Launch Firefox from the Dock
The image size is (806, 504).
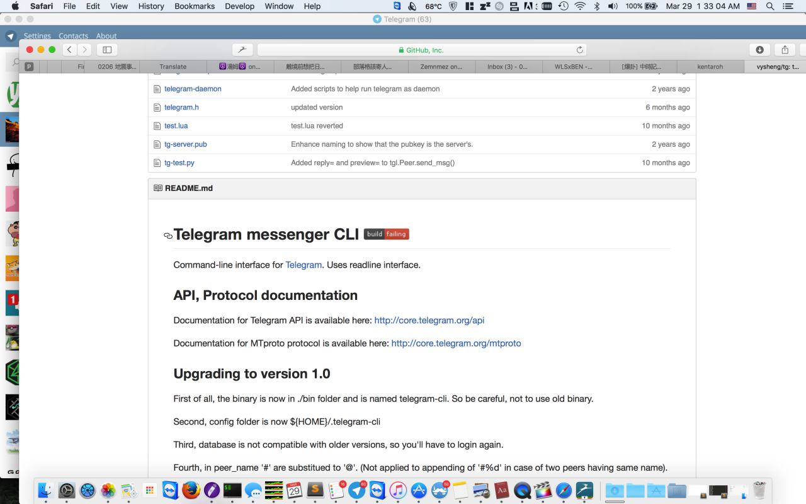[x=191, y=490]
